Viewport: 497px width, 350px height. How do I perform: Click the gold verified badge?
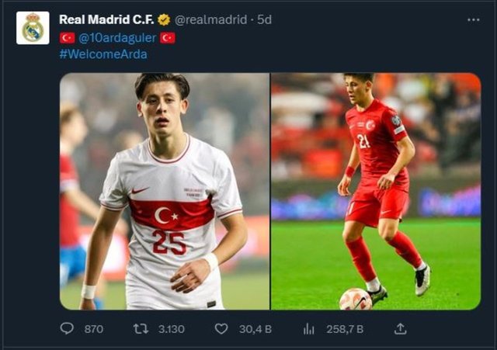point(164,19)
